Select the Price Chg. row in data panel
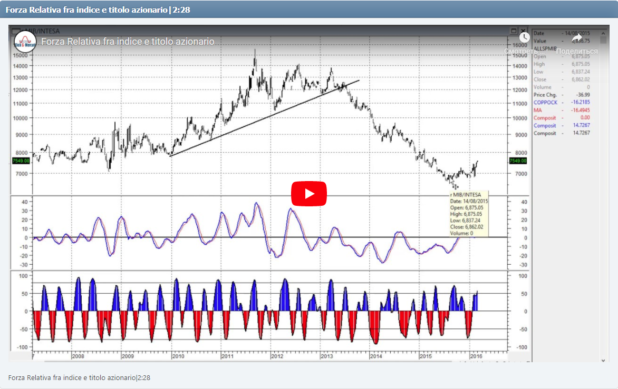The height and width of the screenshot is (389, 618). (x=561, y=95)
